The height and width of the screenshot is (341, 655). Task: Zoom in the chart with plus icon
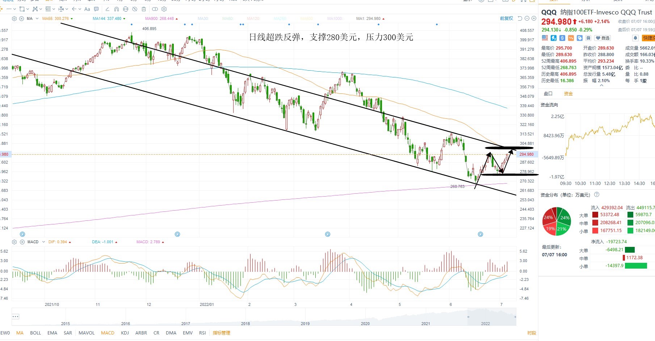pyautogui.click(x=534, y=18)
